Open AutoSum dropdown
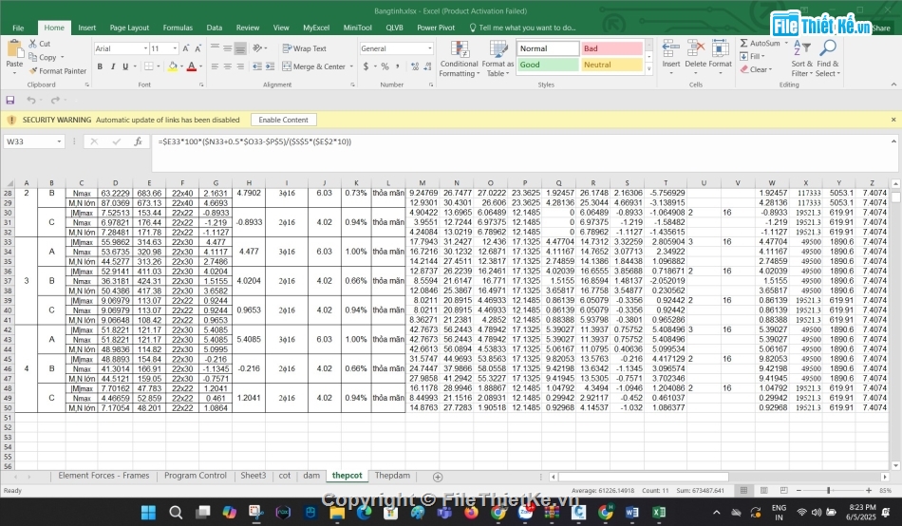Image resolution: width=902 pixels, height=526 pixels. click(x=786, y=43)
